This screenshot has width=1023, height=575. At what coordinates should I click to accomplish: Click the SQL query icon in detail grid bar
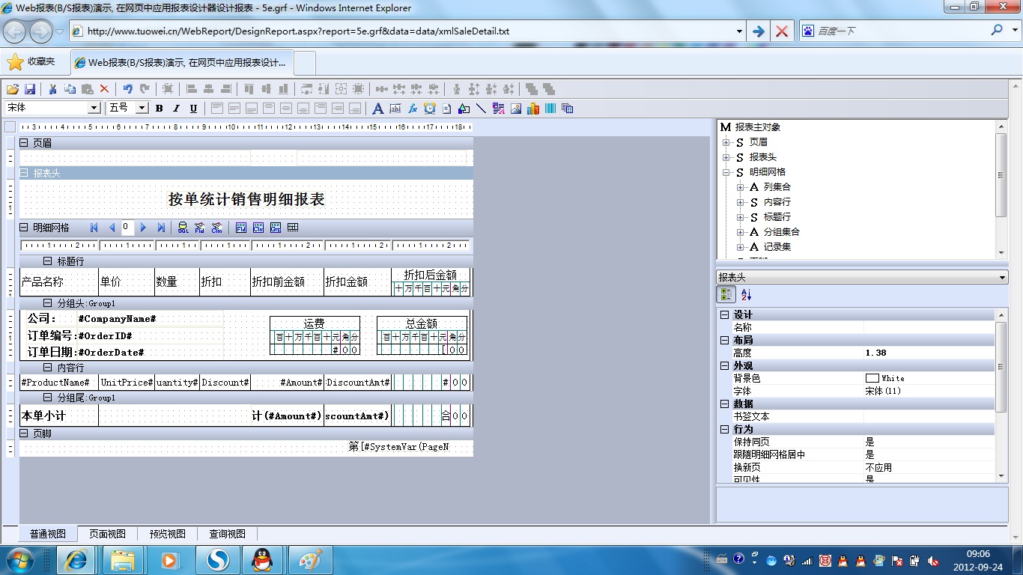tap(183, 228)
